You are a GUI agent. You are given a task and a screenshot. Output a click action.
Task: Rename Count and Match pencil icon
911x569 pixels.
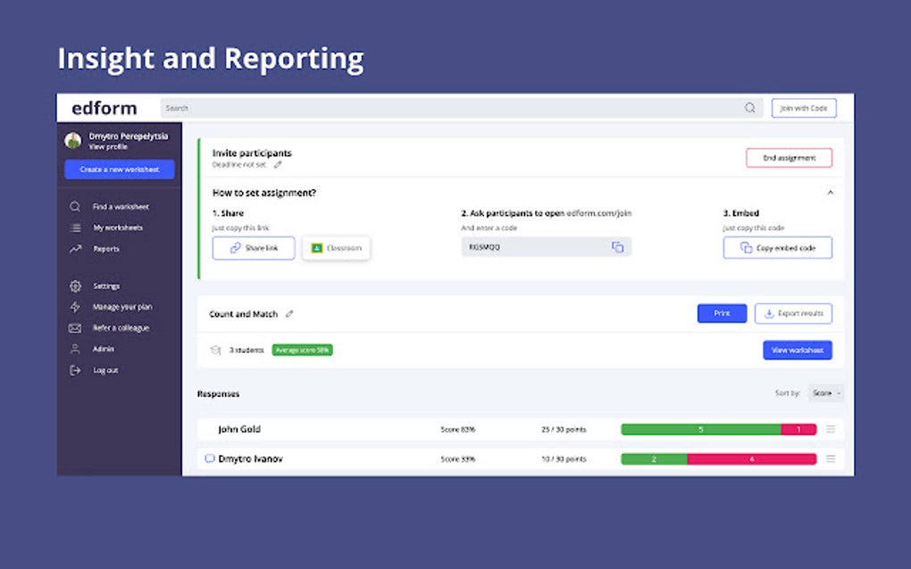click(289, 314)
